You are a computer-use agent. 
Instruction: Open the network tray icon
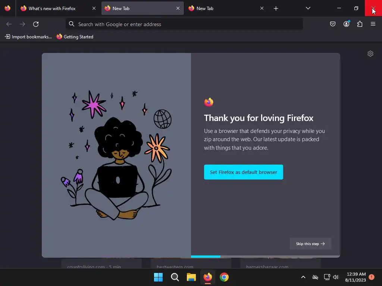pos(327,277)
